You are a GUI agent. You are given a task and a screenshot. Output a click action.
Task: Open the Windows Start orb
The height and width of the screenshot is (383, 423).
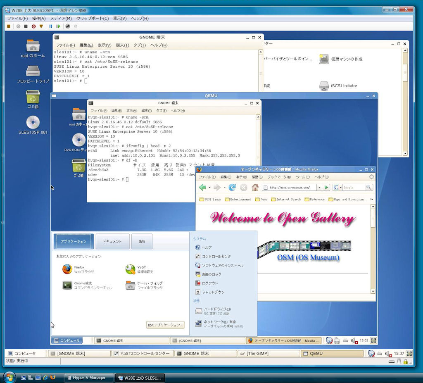tap(10, 377)
